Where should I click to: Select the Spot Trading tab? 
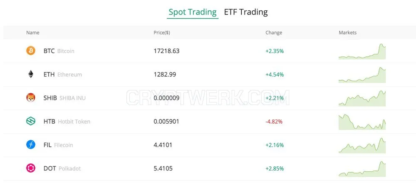[193, 12]
